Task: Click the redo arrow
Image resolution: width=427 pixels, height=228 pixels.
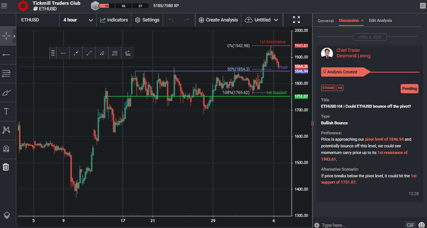Action: pos(187,20)
